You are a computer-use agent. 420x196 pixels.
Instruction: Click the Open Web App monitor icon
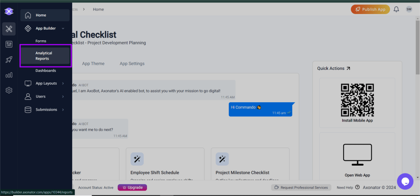(x=357, y=155)
